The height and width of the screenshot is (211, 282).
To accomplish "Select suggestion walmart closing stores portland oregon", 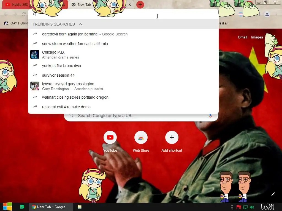I will click(123, 97).
